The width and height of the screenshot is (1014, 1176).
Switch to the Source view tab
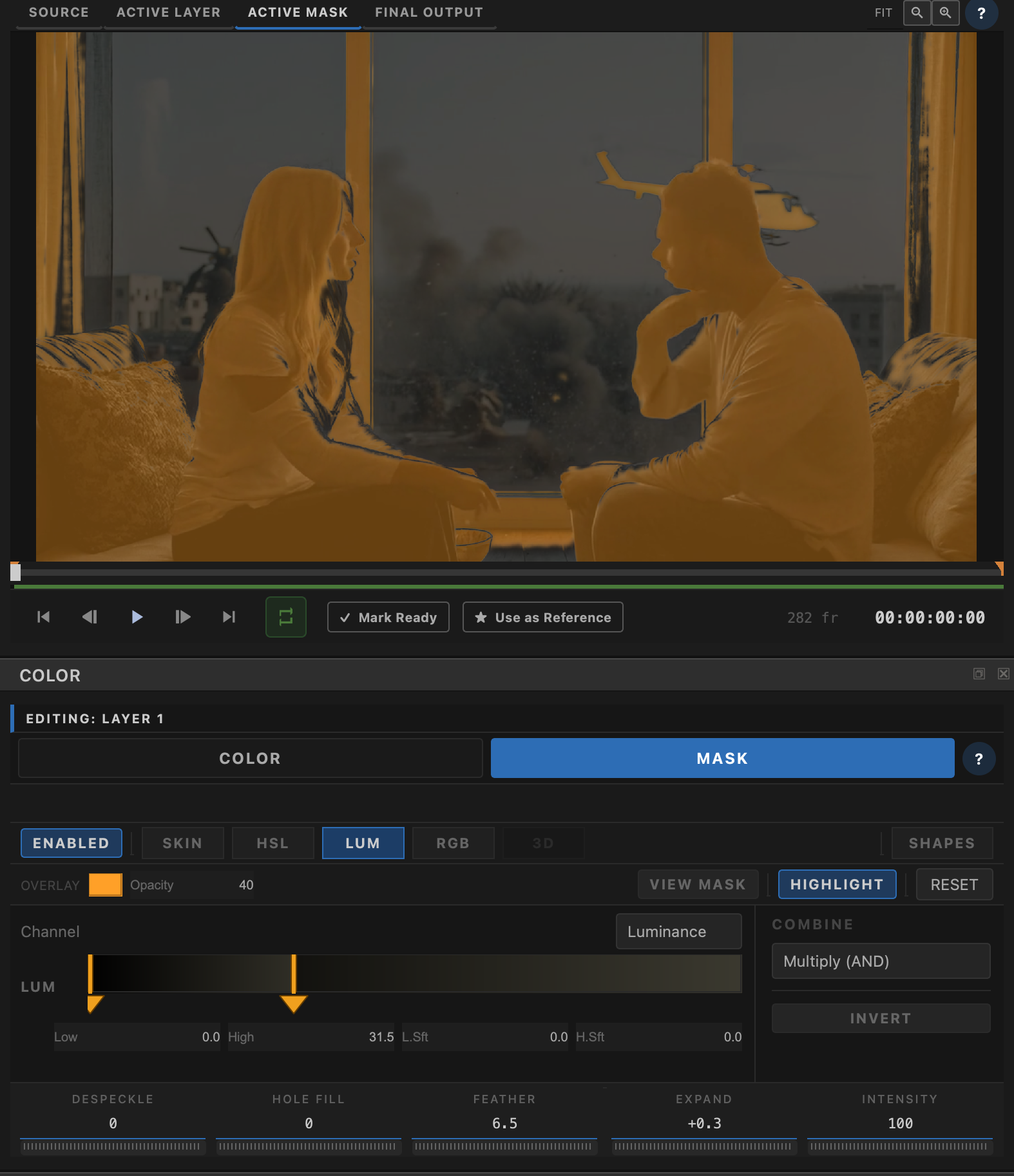[x=59, y=13]
